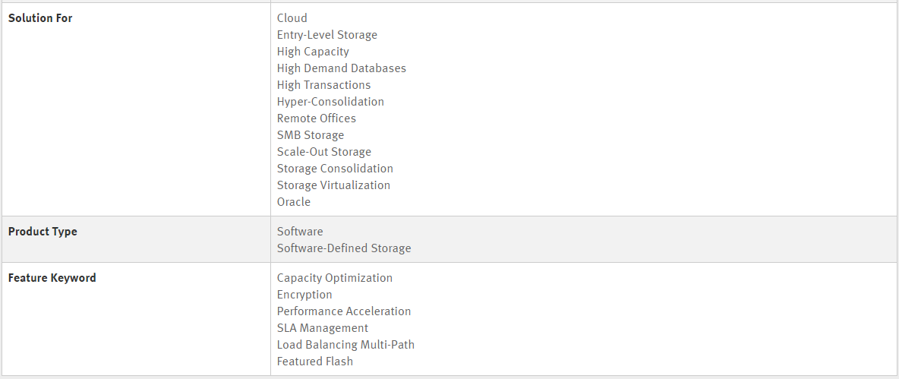Select Hyper-Consolidation entry

[330, 102]
